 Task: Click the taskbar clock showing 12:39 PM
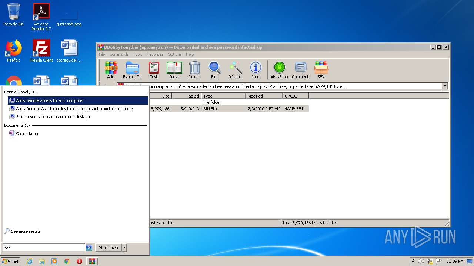(455, 261)
